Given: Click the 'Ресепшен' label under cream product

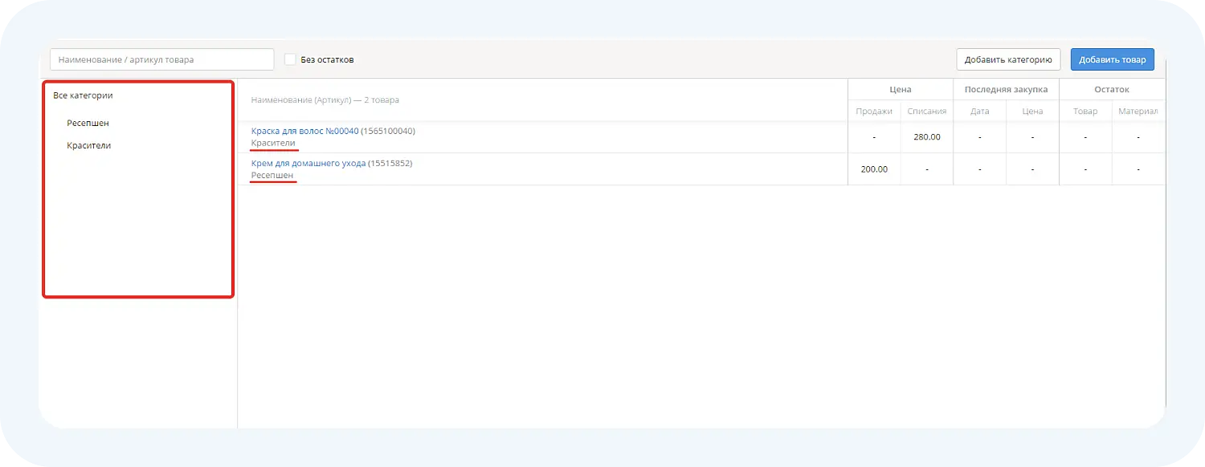Looking at the screenshot, I should point(272,175).
